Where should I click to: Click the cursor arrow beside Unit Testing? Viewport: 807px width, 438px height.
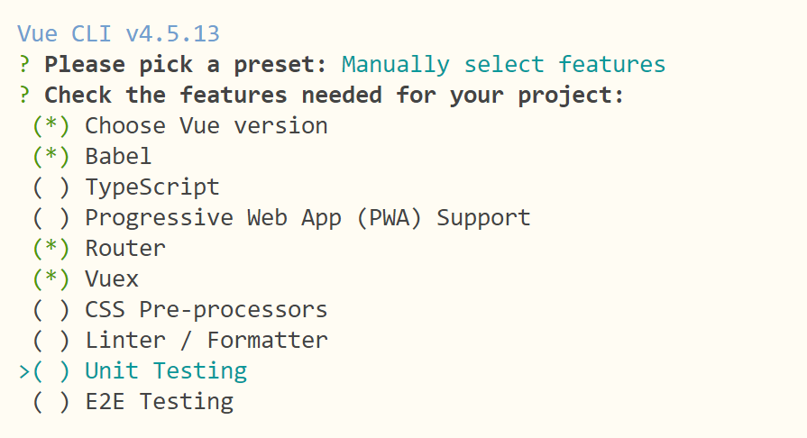coord(24,371)
